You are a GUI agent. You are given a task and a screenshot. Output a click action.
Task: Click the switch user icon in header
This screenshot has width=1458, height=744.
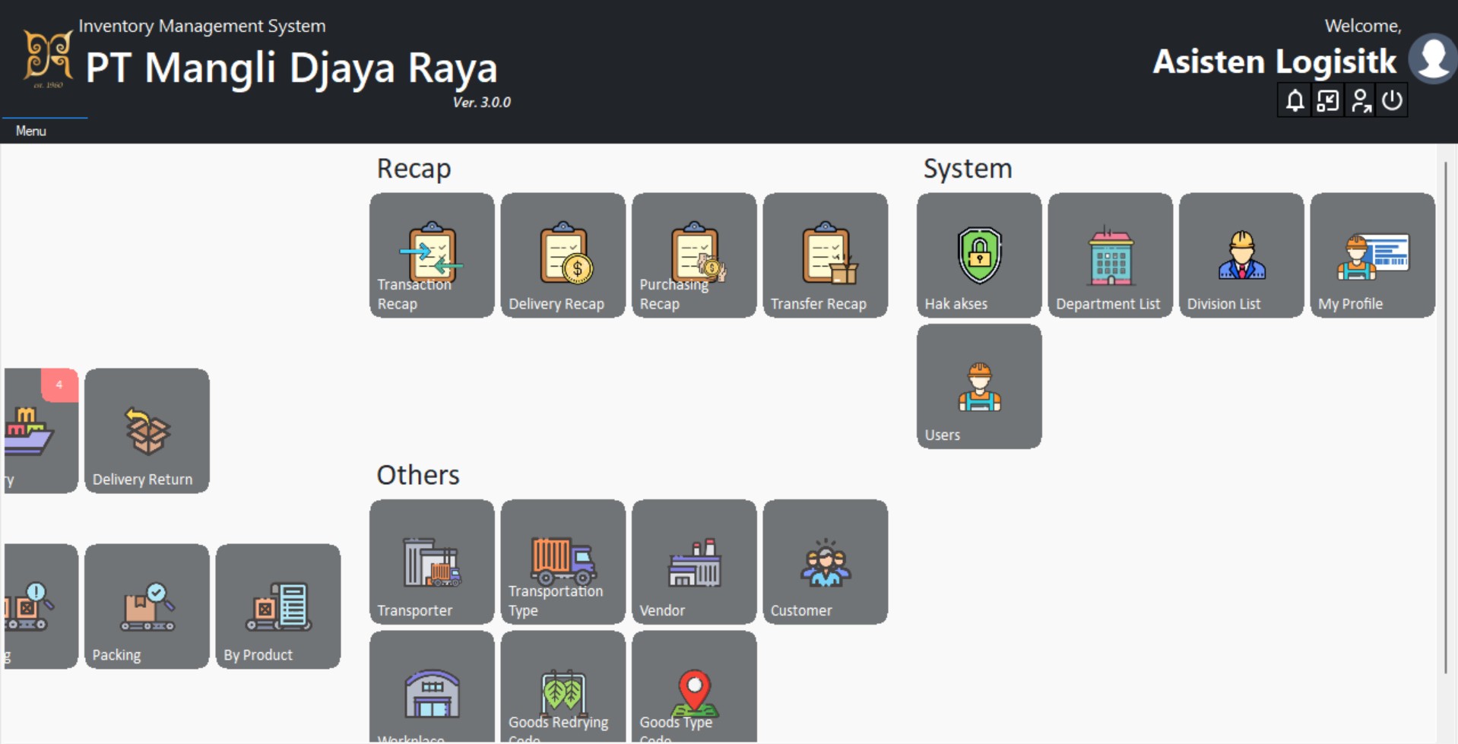click(x=1360, y=100)
